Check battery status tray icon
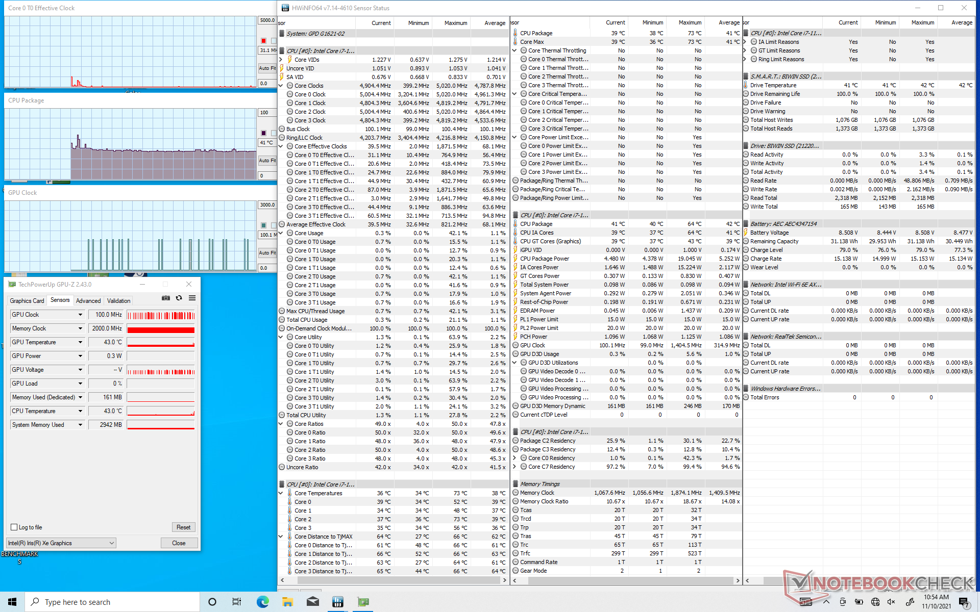 [859, 602]
